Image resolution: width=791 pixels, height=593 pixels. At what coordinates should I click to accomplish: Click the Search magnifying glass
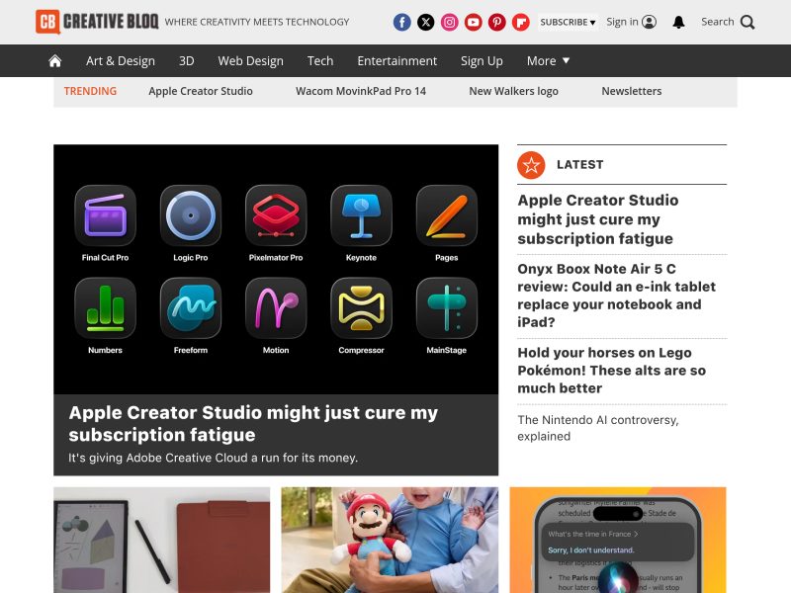point(747,22)
